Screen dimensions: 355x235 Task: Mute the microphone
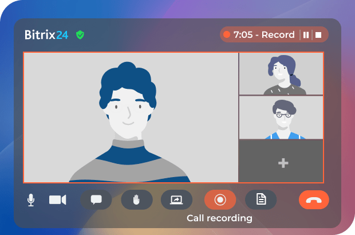click(x=31, y=200)
